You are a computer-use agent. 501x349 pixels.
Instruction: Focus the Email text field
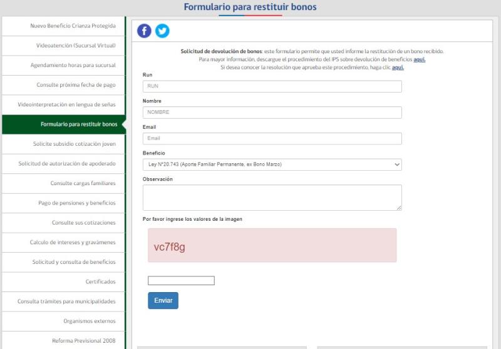(x=272, y=138)
